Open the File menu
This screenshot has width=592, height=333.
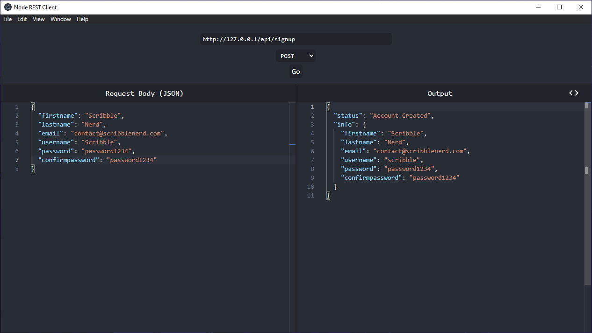[7, 19]
